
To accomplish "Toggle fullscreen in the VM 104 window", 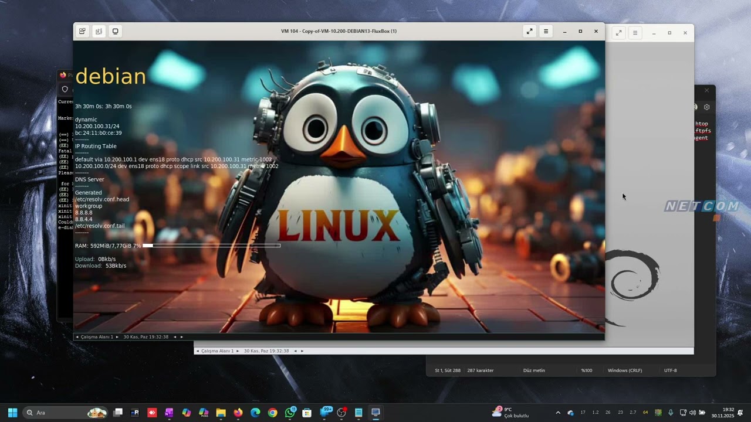I will (x=529, y=32).
